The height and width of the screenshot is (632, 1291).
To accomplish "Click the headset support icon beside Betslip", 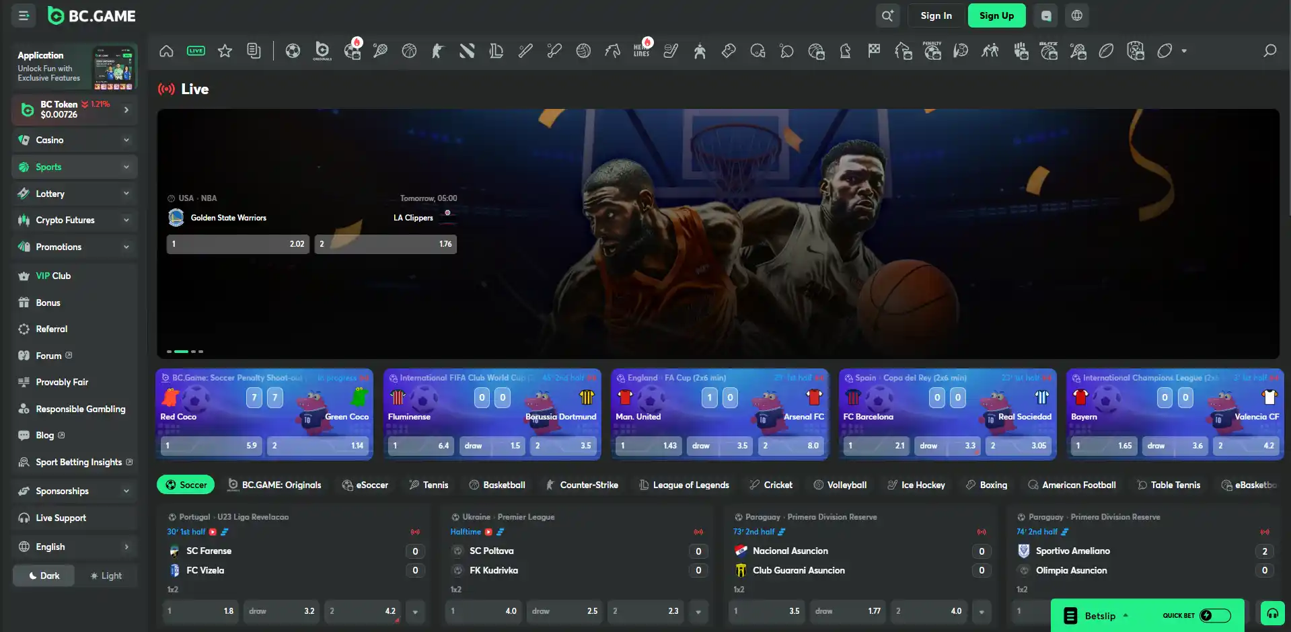I will pyautogui.click(x=1272, y=613).
